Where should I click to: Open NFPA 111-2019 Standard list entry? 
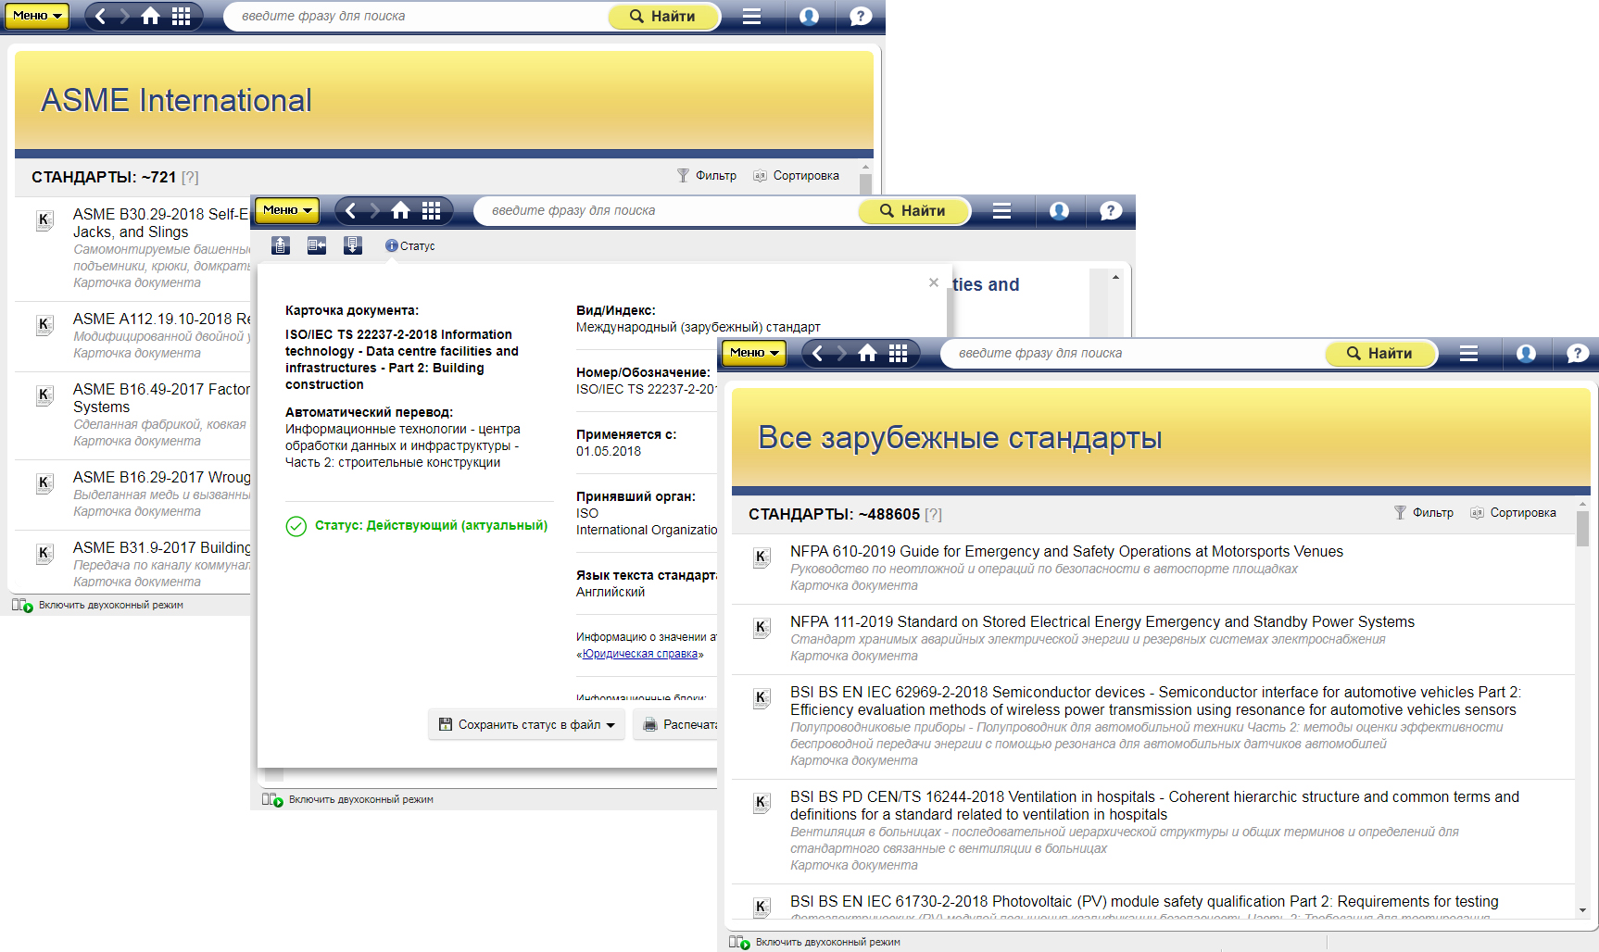(1102, 621)
